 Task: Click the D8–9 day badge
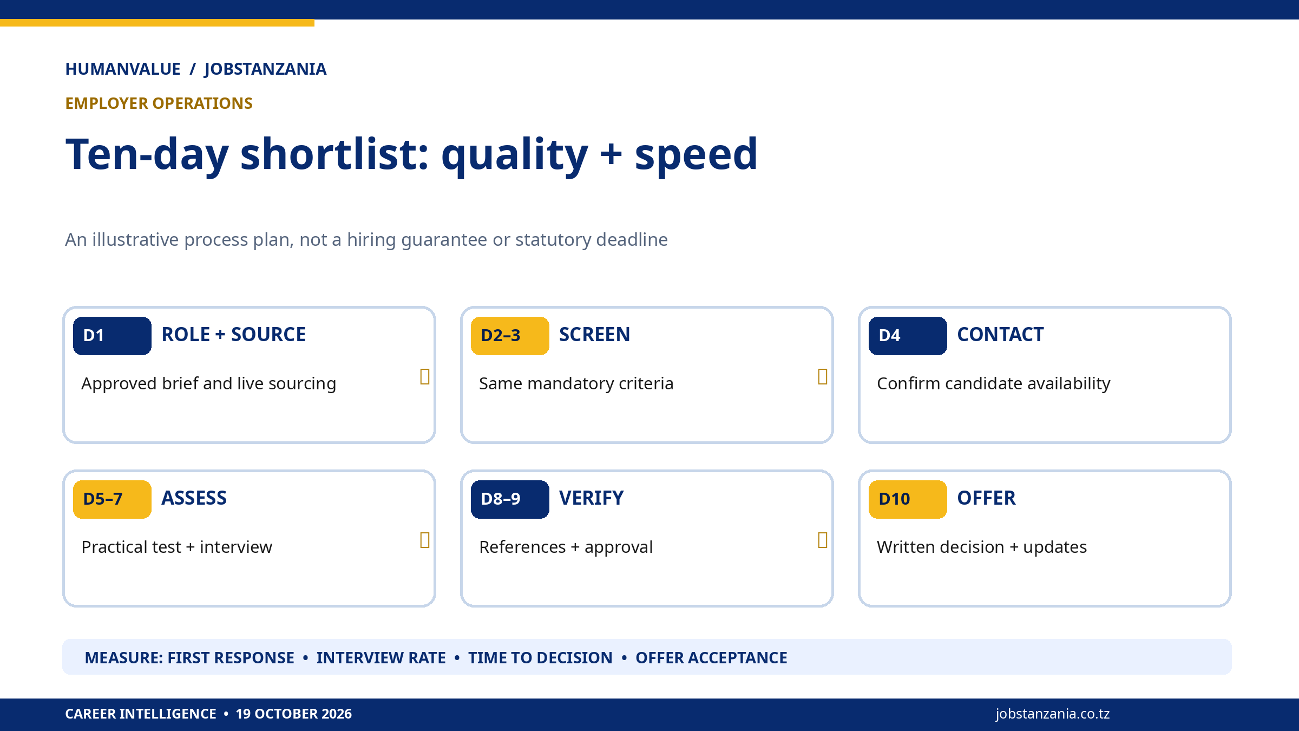510,499
